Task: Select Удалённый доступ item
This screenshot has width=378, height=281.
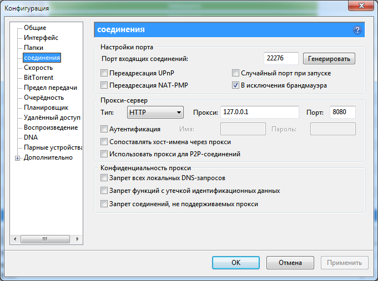Action: tap(52, 117)
